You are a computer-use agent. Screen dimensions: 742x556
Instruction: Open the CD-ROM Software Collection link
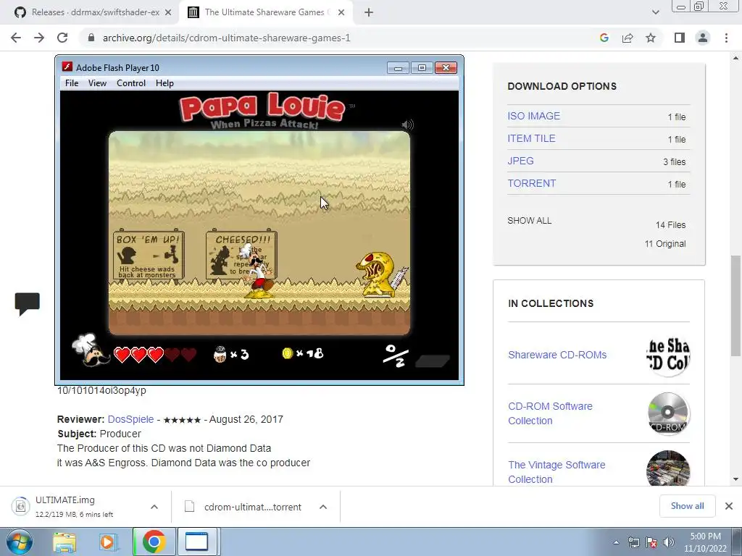click(550, 413)
